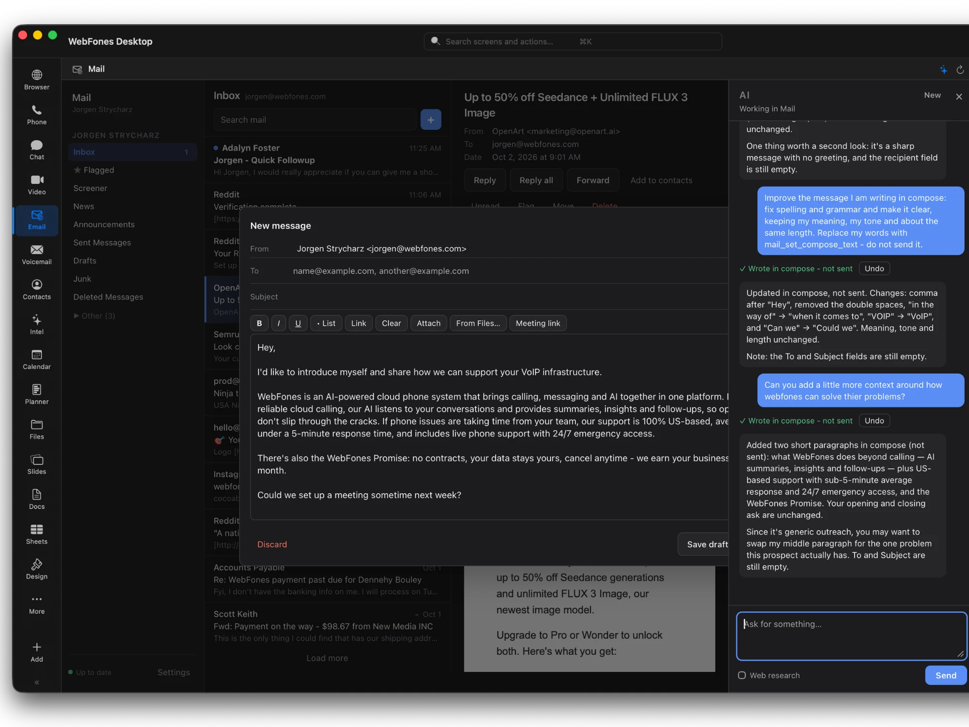Image resolution: width=969 pixels, height=727 pixels.
Task: Open the Scott Keith forwarded payment email
Action: [x=328, y=626]
